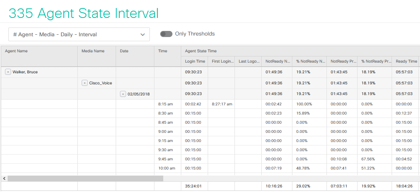Screen dimensions: 420x192
Task: Select the 10:00 am interval row
Action: [210, 168]
